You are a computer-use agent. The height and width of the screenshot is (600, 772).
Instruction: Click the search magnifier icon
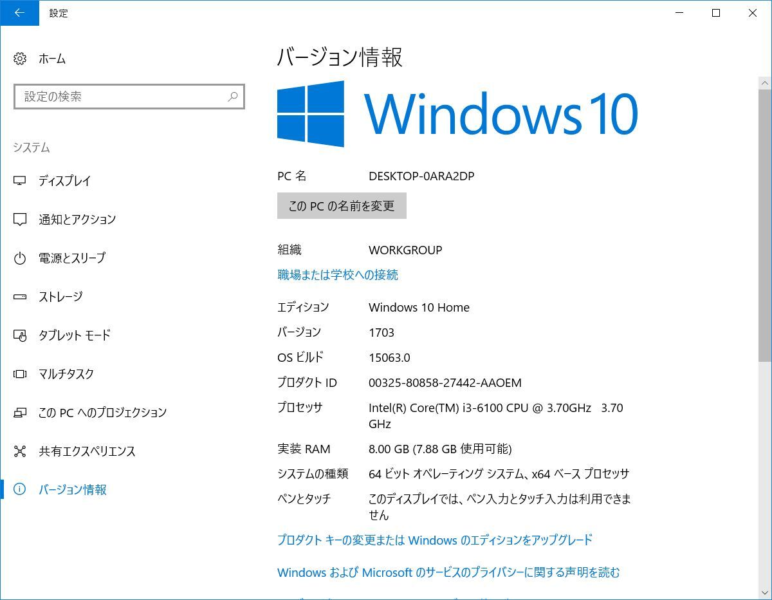pos(233,97)
